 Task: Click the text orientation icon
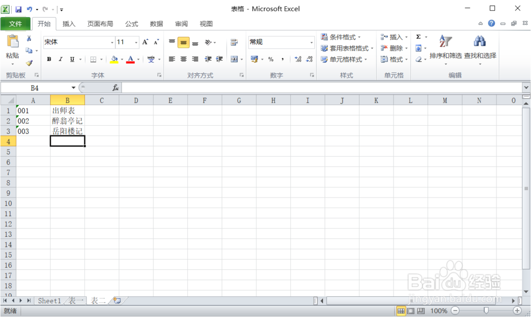(x=208, y=42)
